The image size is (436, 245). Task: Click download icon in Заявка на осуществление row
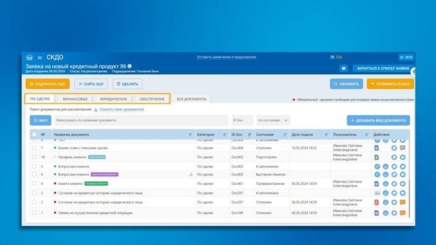coord(386,213)
